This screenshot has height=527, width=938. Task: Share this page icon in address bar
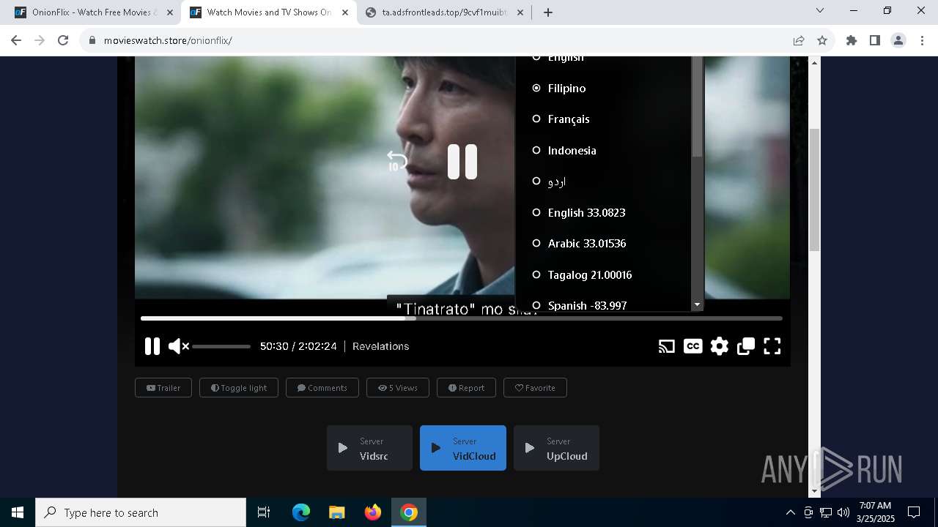coord(799,40)
